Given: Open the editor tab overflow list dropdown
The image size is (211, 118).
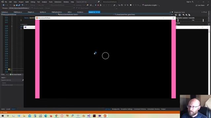Looking at the screenshot, I should (x=170, y=12).
